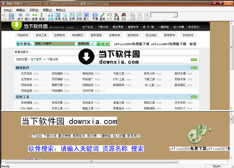The width and height of the screenshot is (234, 168).
Task: Zoom out with the 缩小 icon
Action: [x=27, y=16]
